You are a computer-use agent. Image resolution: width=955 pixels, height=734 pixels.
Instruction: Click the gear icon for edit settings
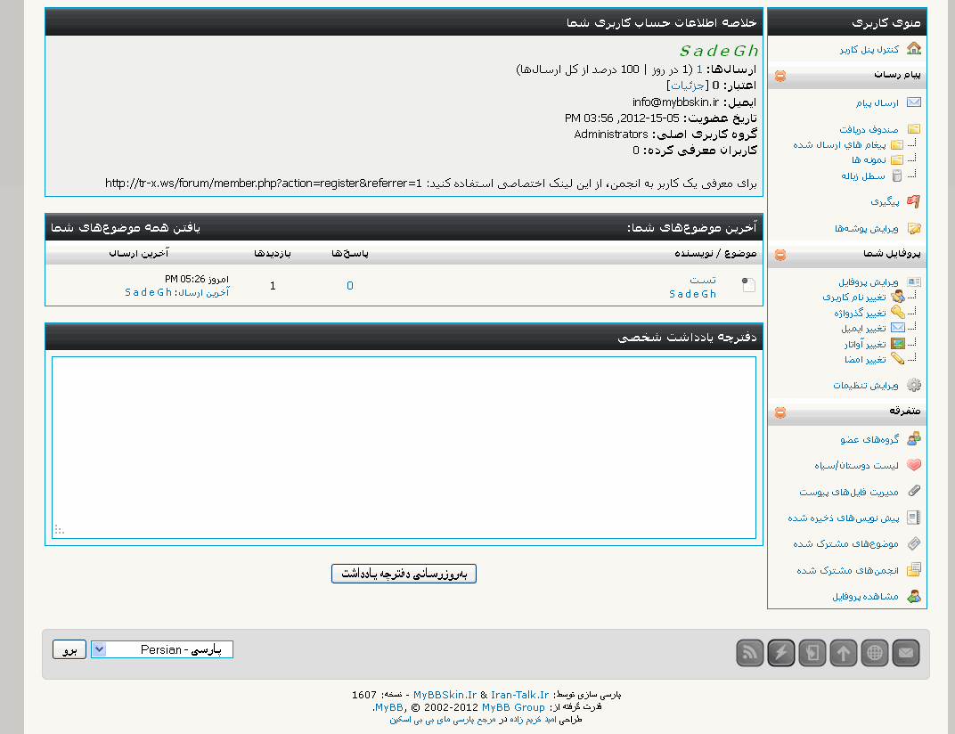pyautogui.click(x=913, y=385)
